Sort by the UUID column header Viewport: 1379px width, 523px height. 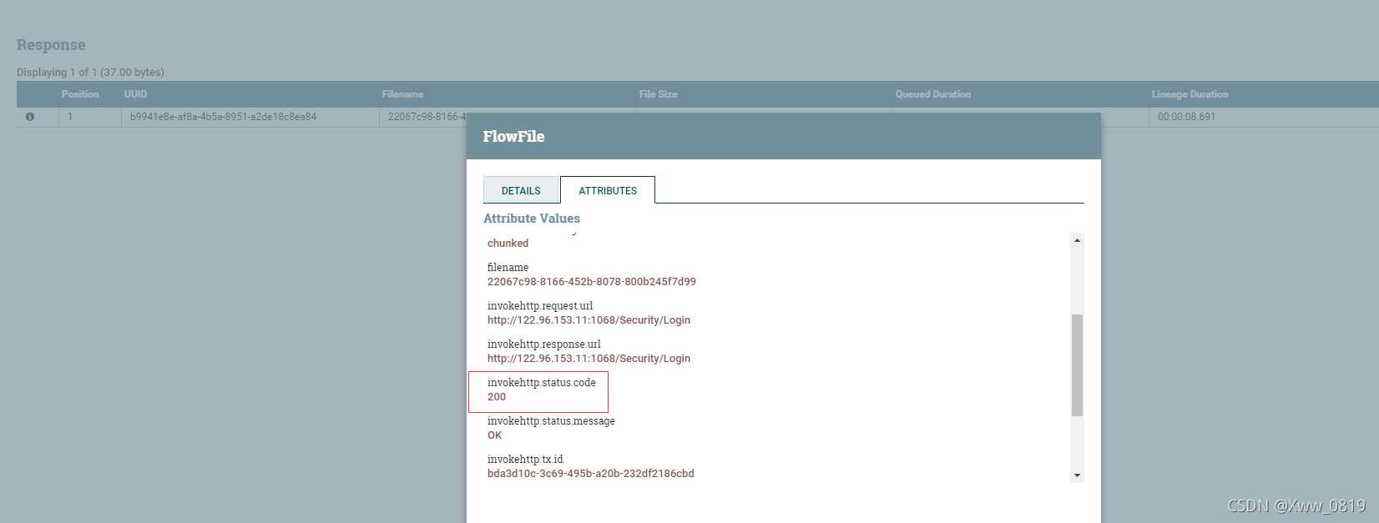[135, 94]
